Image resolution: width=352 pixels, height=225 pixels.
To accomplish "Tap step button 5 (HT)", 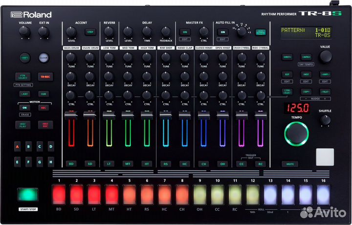I will coord(129,195).
